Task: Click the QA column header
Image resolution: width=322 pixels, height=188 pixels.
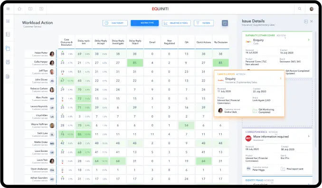Action: tap(187, 42)
